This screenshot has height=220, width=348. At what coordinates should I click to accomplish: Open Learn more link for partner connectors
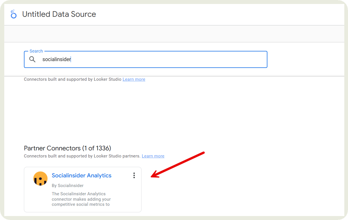point(153,156)
